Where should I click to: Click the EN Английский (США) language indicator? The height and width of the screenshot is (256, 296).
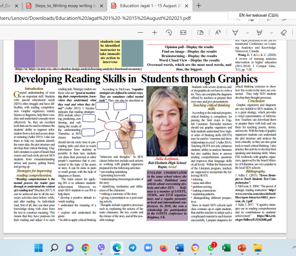point(259,16)
